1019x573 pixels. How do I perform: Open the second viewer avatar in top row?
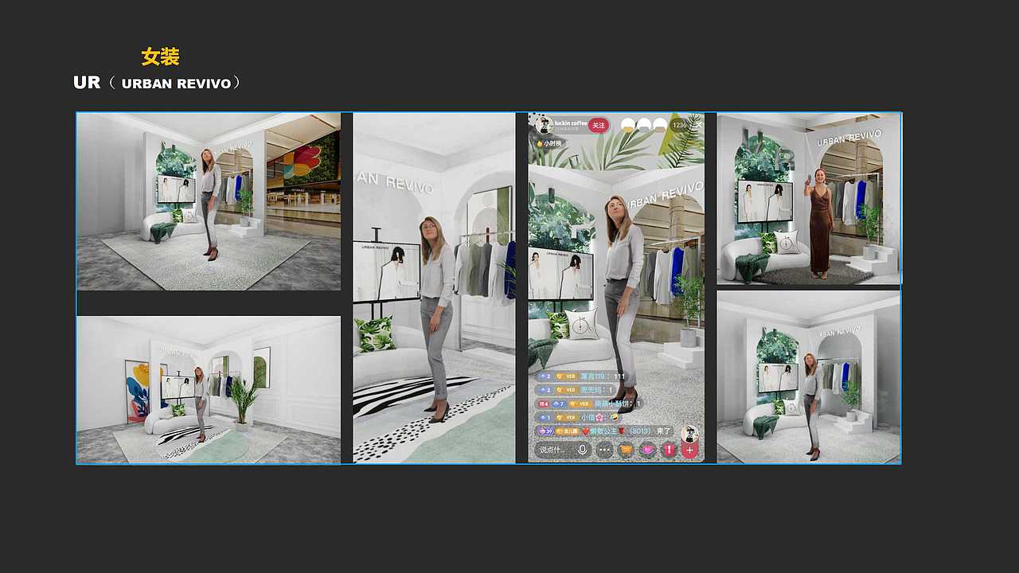(x=644, y=126)
